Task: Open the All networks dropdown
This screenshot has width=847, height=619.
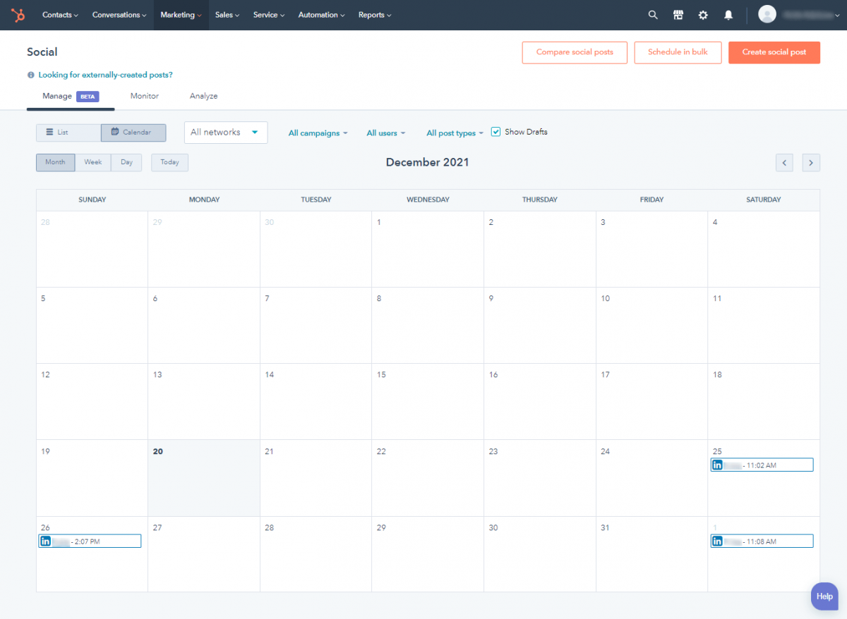Action: click(226, 133)
